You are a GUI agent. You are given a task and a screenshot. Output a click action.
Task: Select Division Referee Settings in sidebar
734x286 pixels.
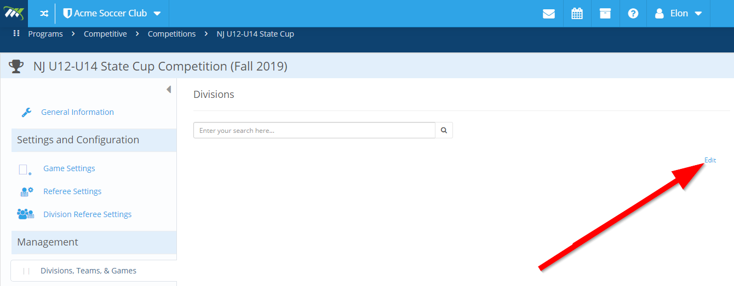88,214
